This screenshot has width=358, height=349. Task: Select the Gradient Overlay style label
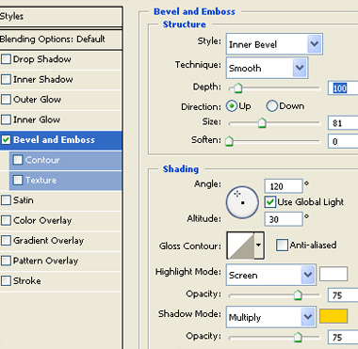48,241
